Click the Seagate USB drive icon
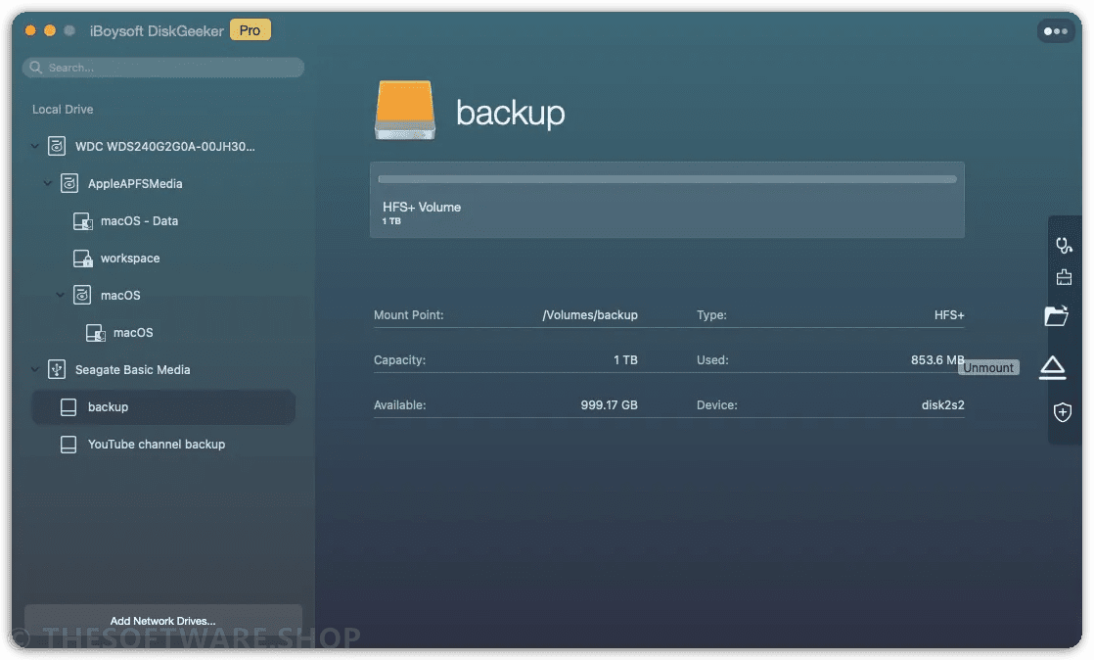The image size is (1094, 660). click(x=57, y=369)
